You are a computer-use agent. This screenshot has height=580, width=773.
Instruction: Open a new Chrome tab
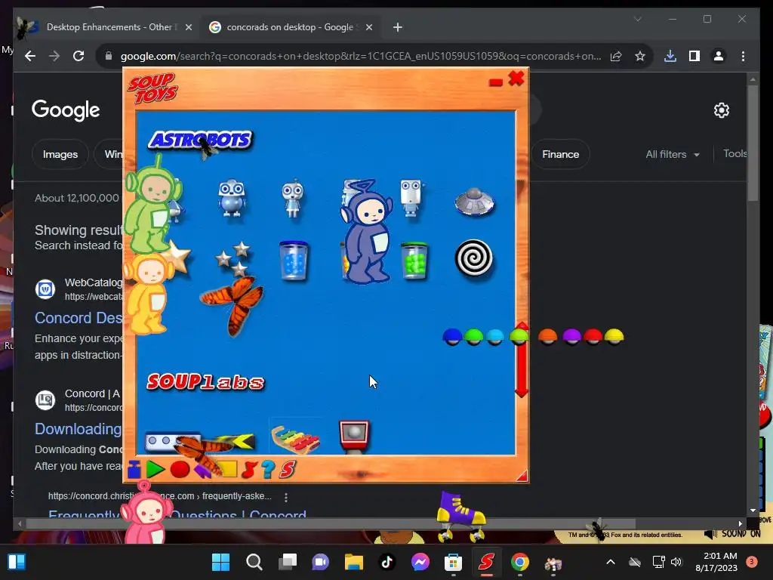pos(398,27)
